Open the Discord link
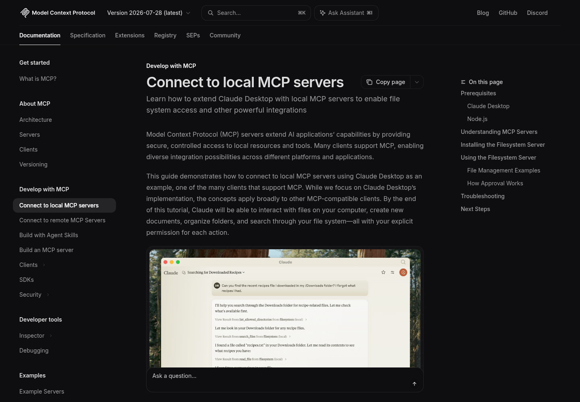This screenshot has height=402, width=580. coord(537,13)
